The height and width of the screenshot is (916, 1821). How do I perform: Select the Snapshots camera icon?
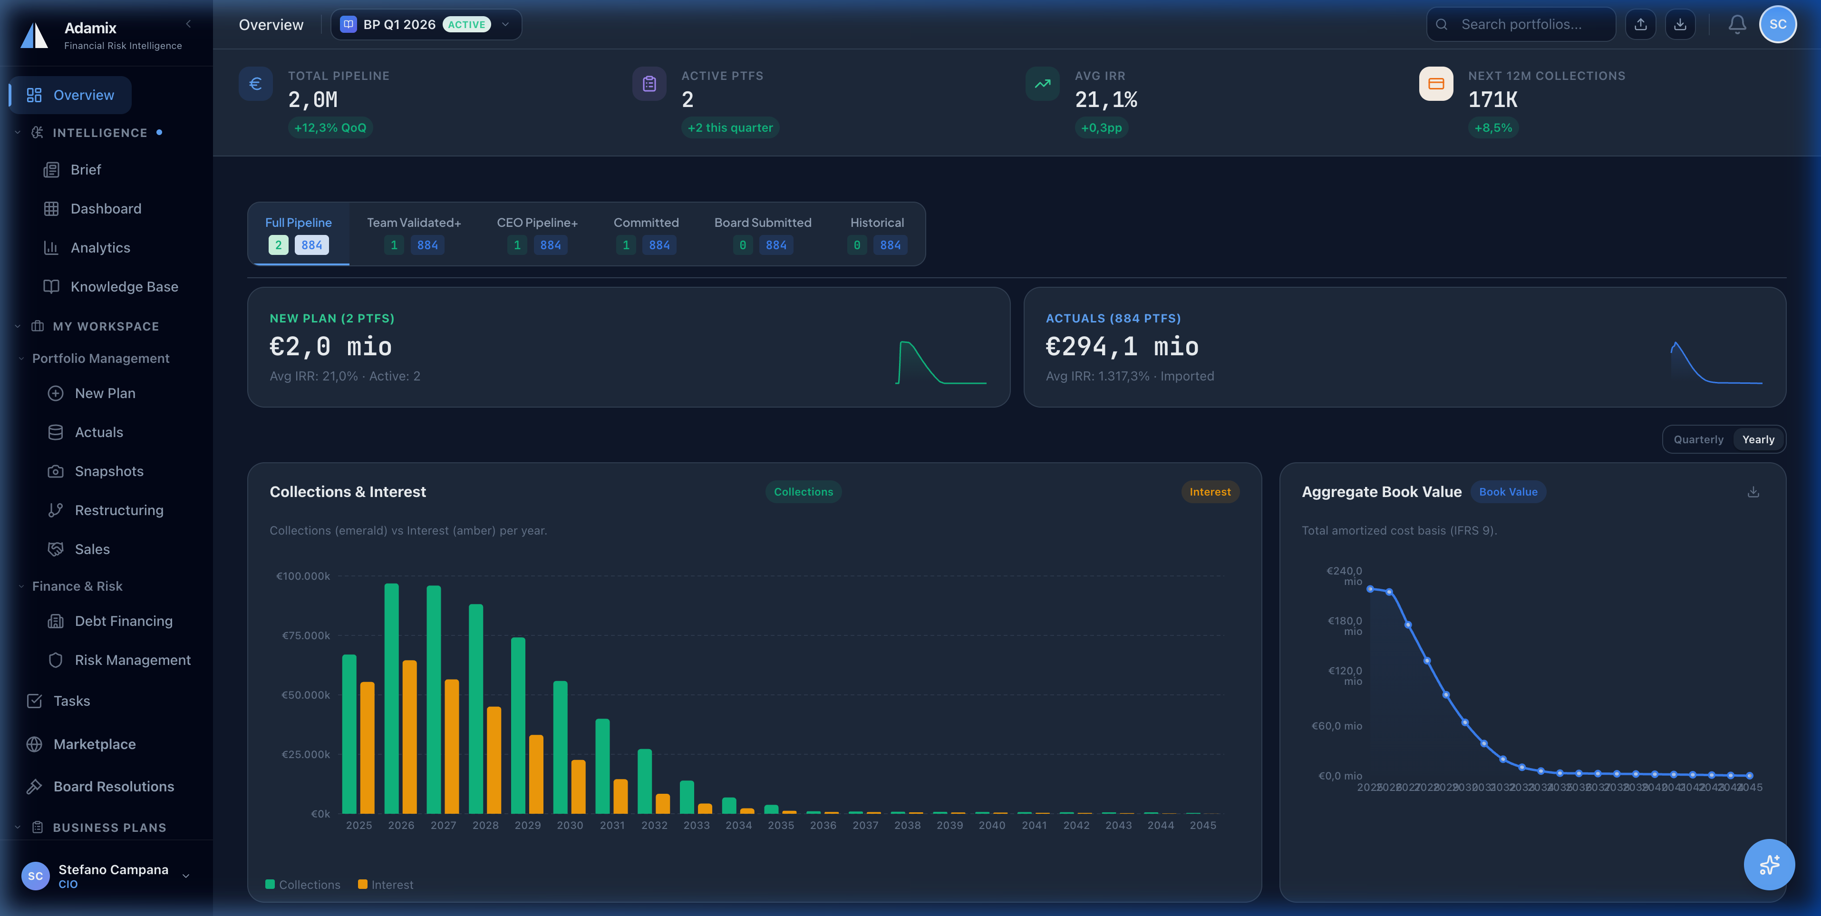click(x=57, y=471)
